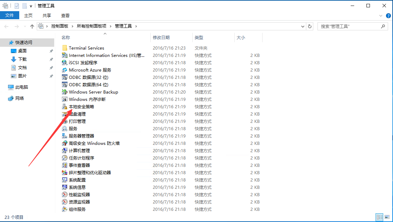
Task: Switch to details view mode
Action: coord(380,217)
